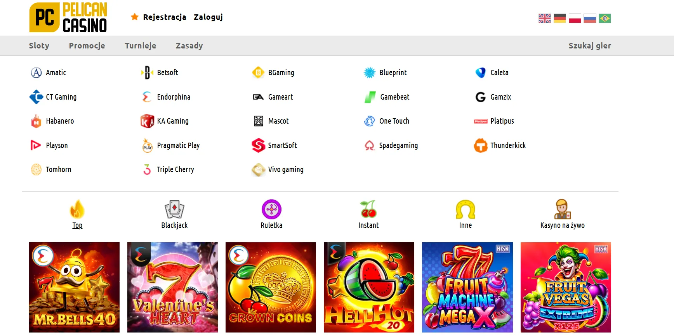674x336 pixels.
Task: Click Szukaj gier search field
Action: tap(589, 46)
